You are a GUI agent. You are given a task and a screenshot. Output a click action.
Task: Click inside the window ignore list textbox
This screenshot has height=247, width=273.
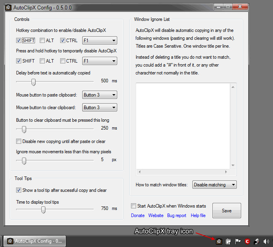[x=183, y=126]
